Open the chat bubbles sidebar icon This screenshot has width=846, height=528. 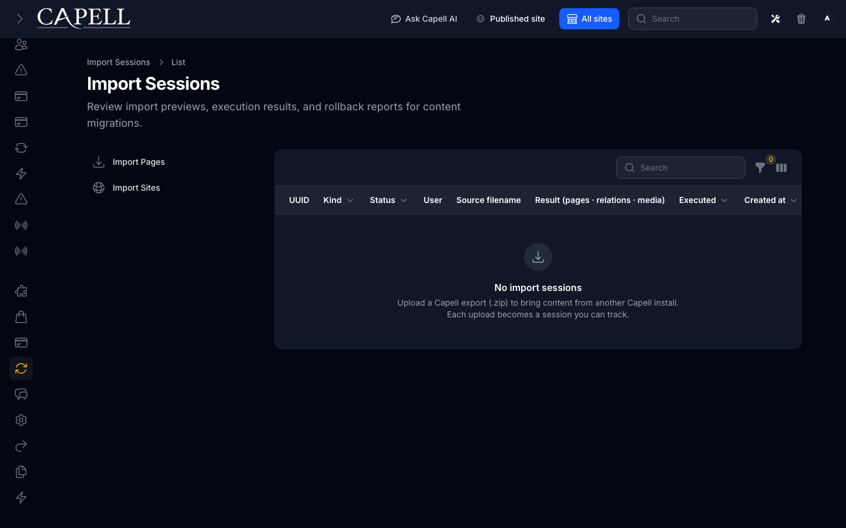tap(21, 394)
